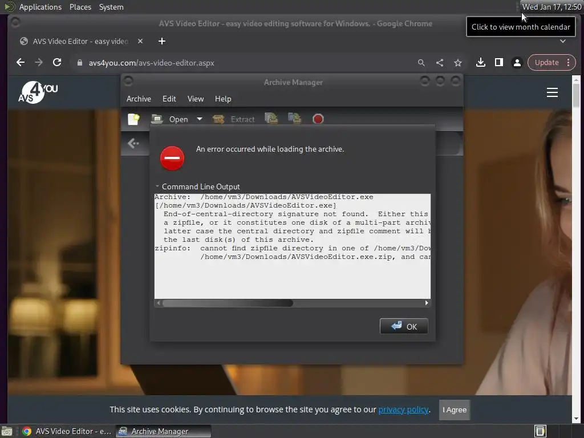584x438 pixels.
Task: Open the System menu in top panel
Action: click(111, 7)
